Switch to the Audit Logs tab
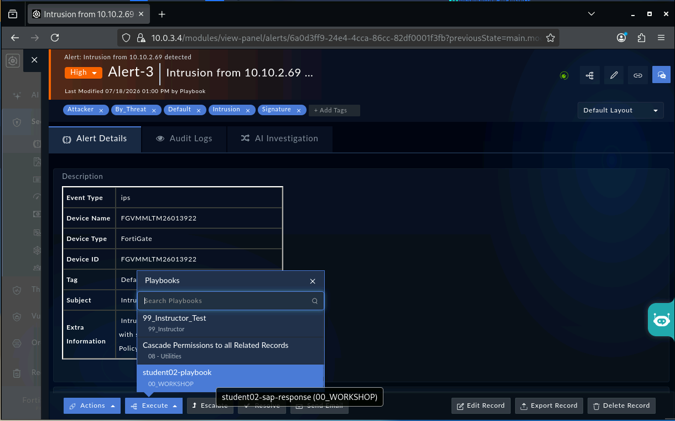Image resolution: width=675 pixels, height=421 pixels. pos(184,138)
